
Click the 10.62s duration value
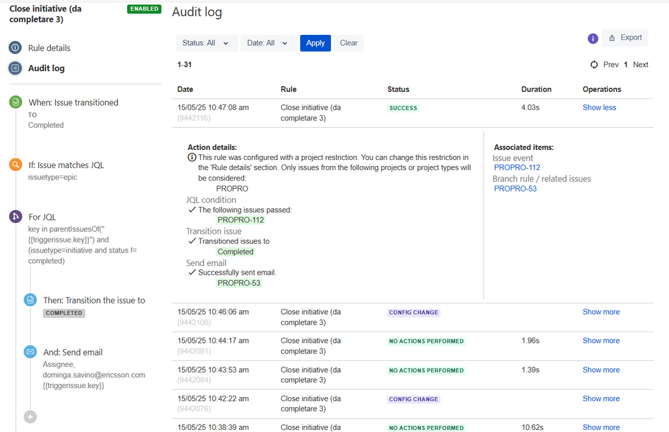pyautogui.click(x=532, y=427)
